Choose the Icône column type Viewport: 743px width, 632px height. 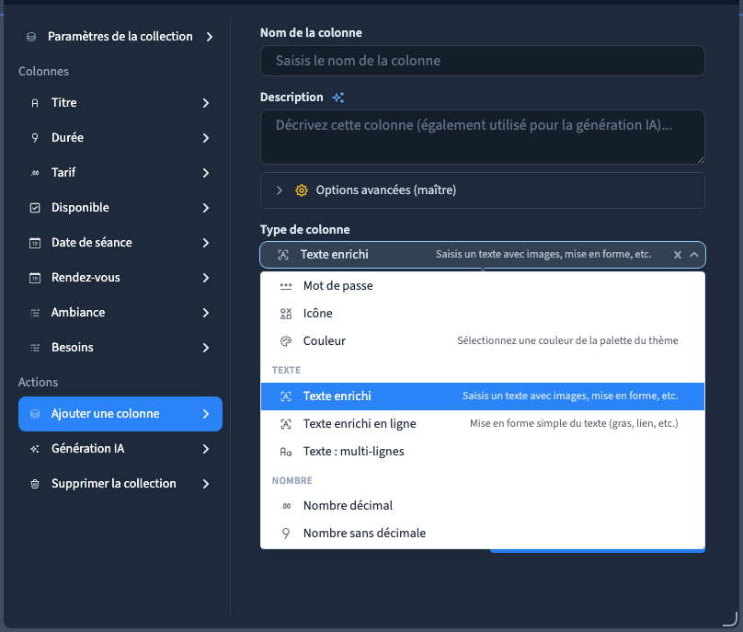point(483,314)
